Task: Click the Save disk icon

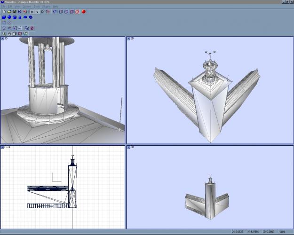Action: point(15,11)
